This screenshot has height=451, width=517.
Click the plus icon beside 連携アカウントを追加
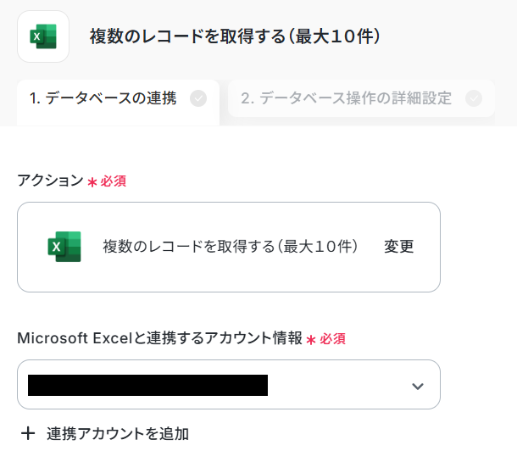pos(28,433)
